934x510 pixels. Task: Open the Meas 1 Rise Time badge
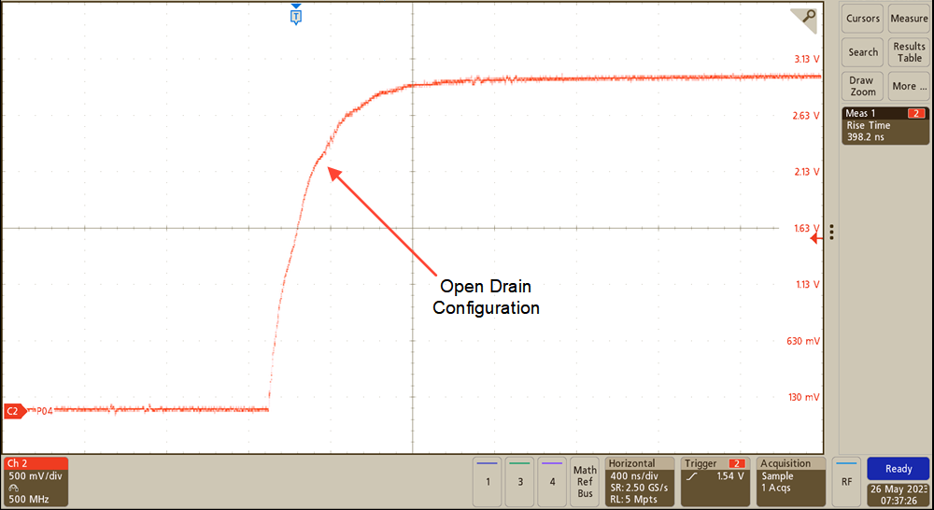885,125
